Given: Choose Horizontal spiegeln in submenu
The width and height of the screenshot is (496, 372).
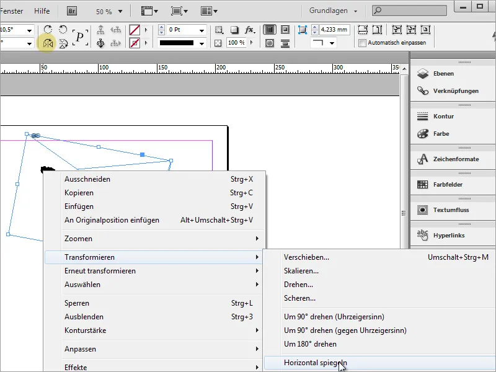Looking at the screenshot, I should 379,363.
